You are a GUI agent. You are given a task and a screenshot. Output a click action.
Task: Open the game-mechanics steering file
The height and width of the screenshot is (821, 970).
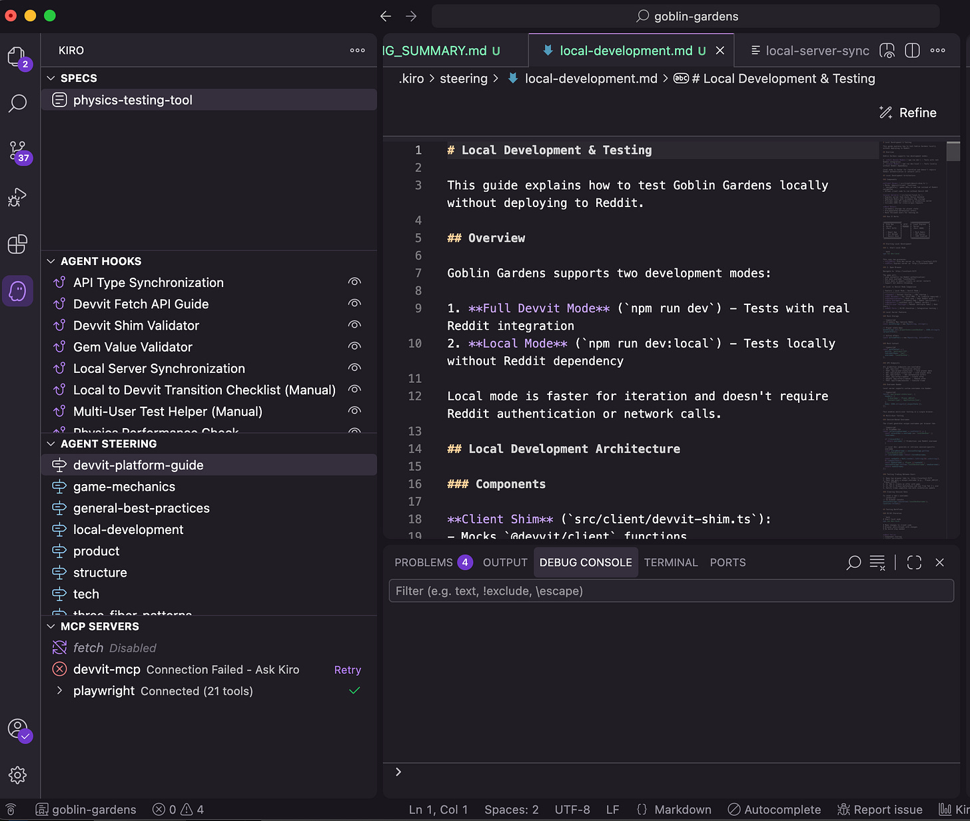point(209,487)
